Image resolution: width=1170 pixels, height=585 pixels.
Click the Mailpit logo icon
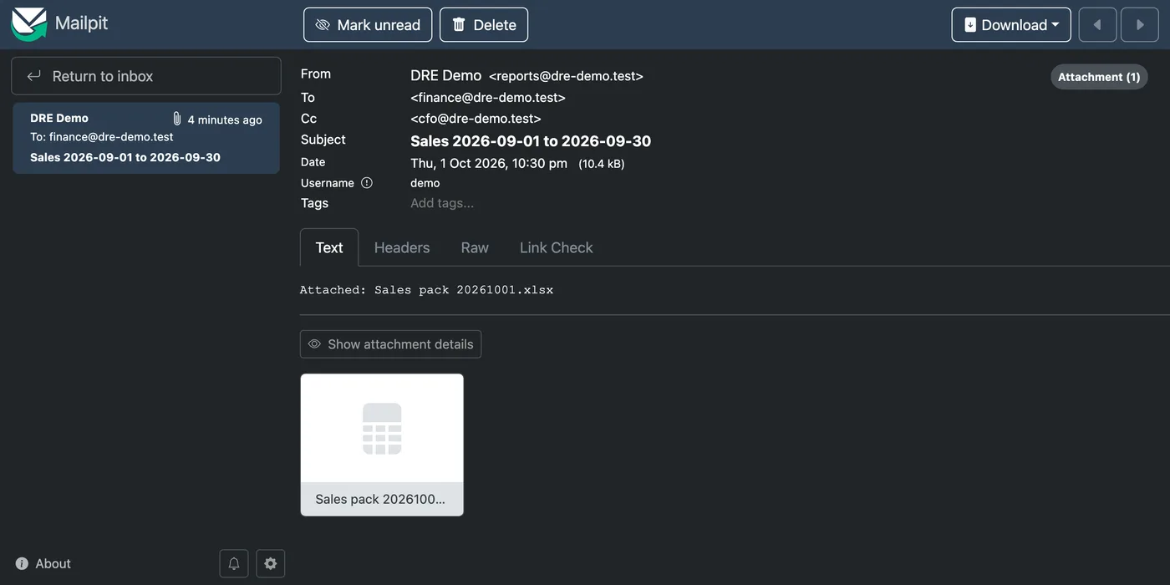click(28, 24)
